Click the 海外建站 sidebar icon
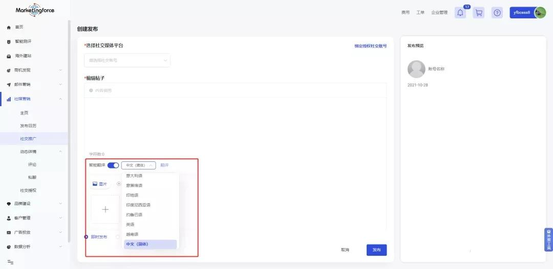553x269 pixels. coord(9,56)
